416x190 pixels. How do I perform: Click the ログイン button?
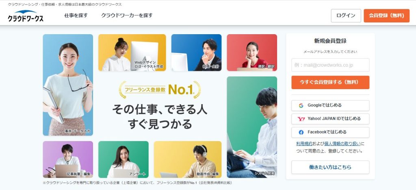(346, 16)
